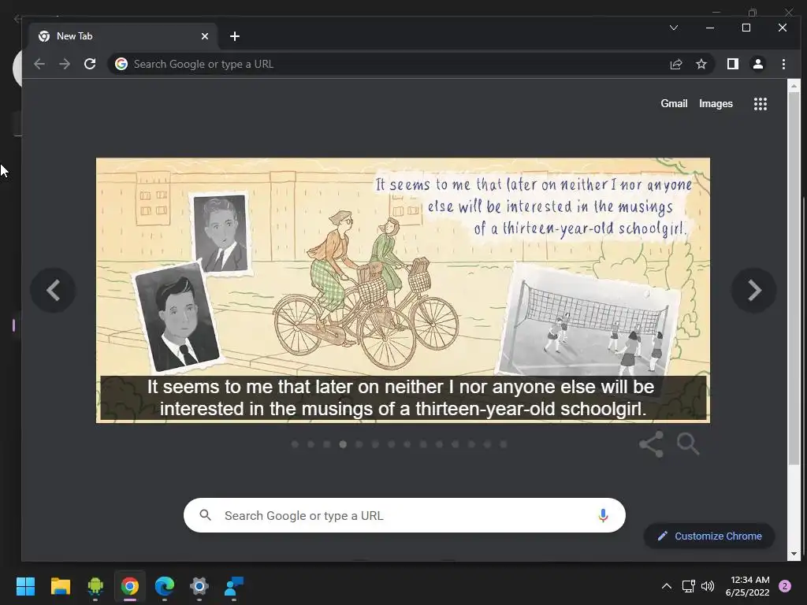Advance to next doodle slide
This screenshot has height=605, width=807.
[x=754, y=290]
